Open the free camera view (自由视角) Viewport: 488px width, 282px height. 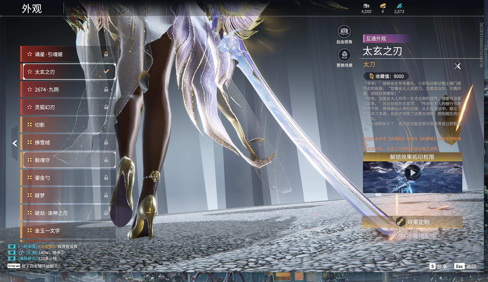pos(344,32)
